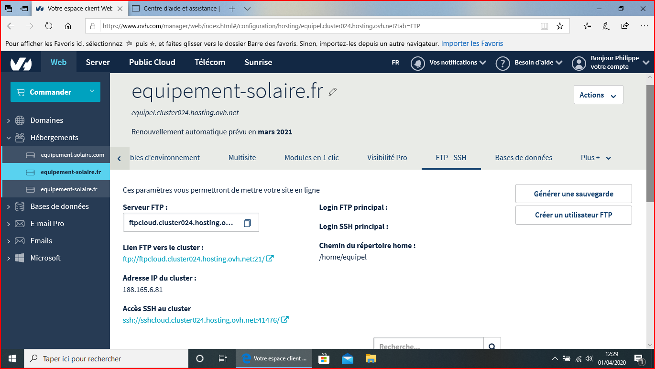This screenshot has height=369, width=655.
Task: Select the FTP - SSH tab
Action: click(451, 158)
